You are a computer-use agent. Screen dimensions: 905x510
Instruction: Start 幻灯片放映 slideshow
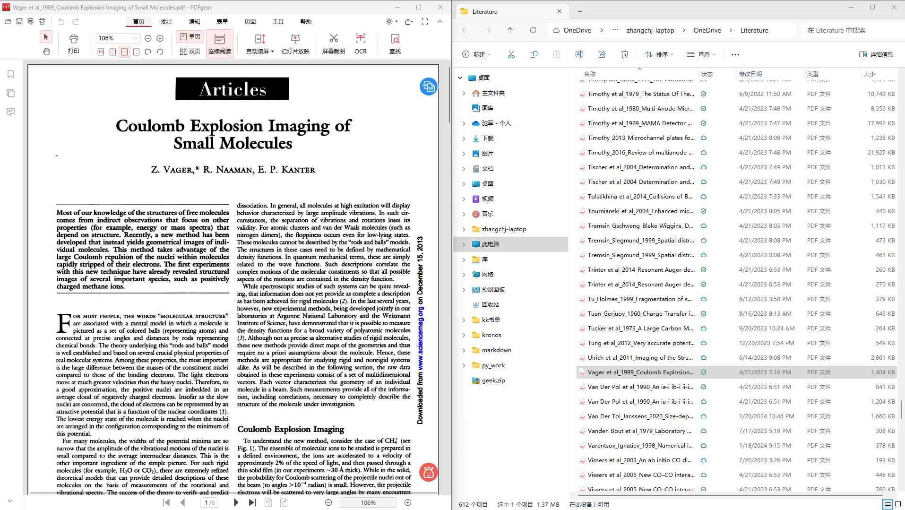pos(295,44)
